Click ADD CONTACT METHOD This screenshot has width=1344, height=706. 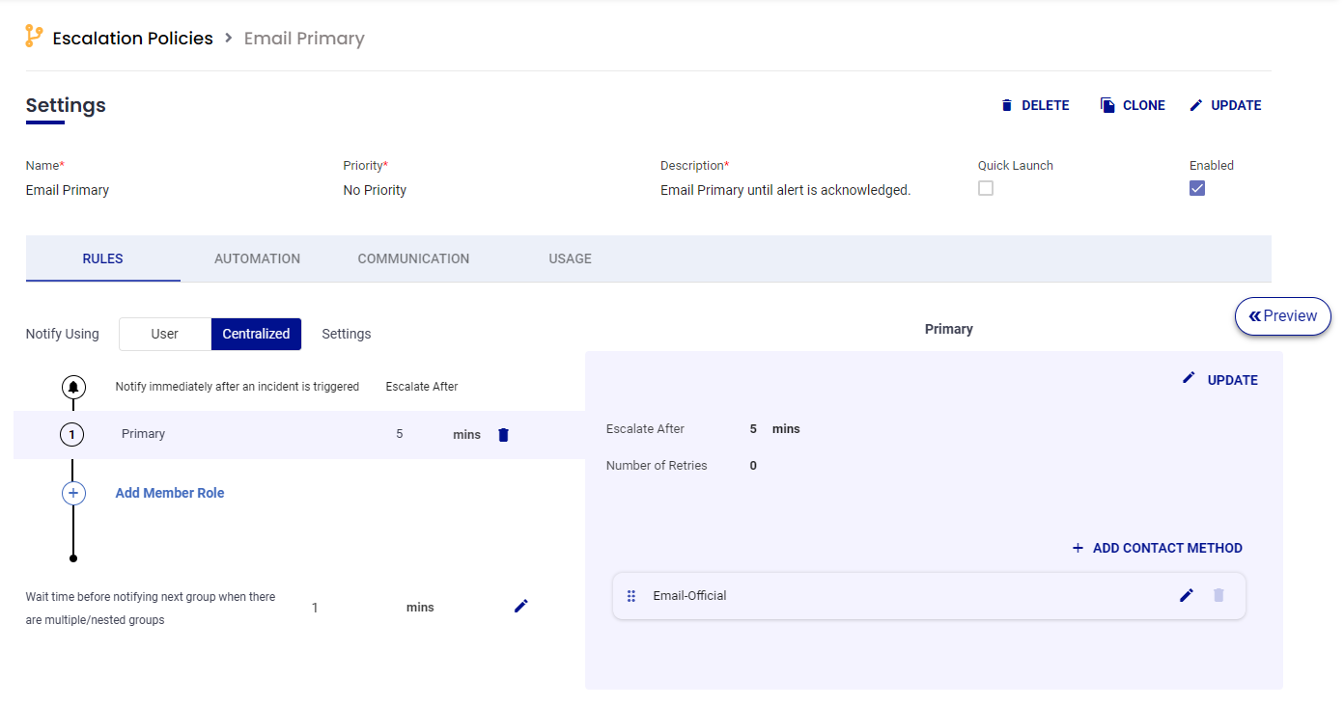(x=1157, y=548)
